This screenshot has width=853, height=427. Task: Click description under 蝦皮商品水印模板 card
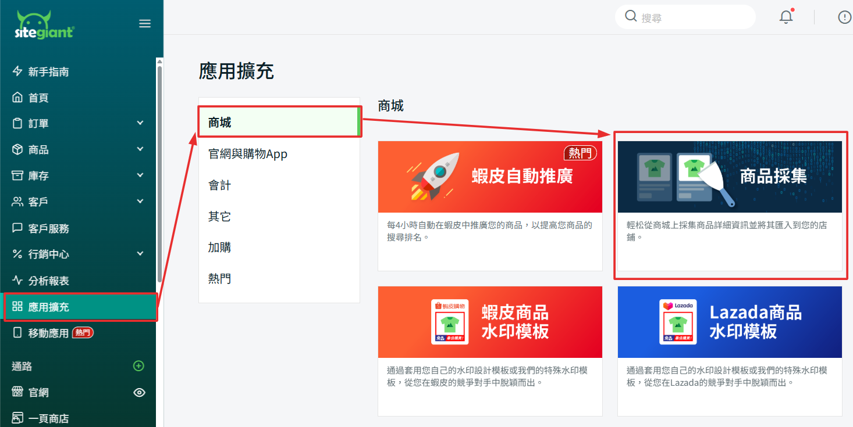coord(488,376)
